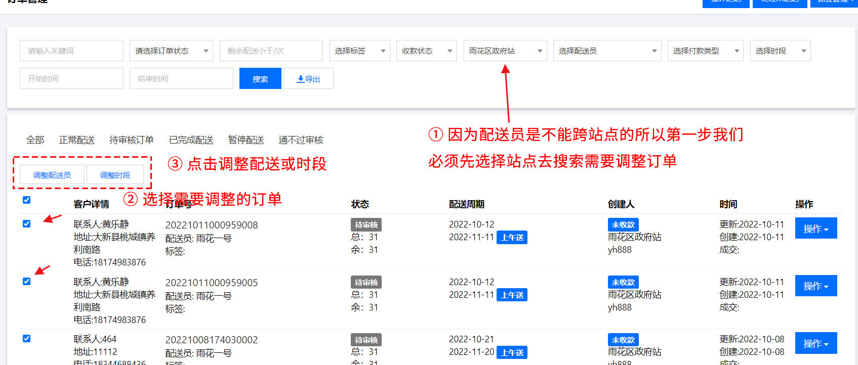Open 操作 menu for order 20221011000959008
The width and height of the screenshot is (858, 365).
click(x=815, y=229)
